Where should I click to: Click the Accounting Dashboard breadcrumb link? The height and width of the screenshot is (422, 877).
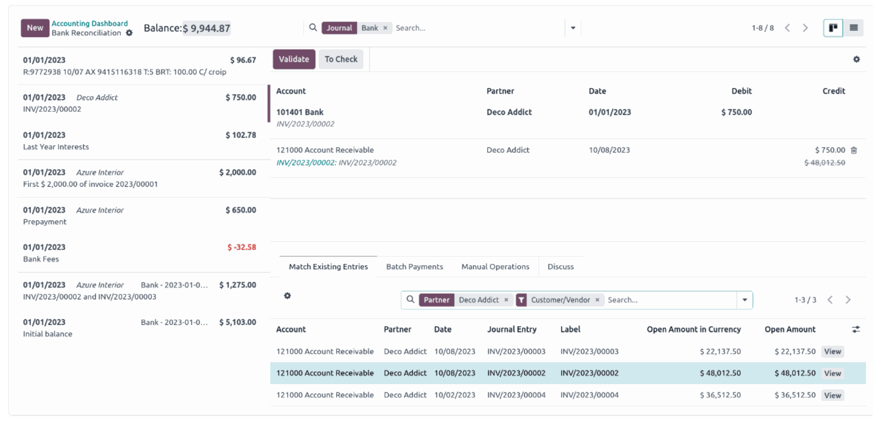coord(90,23)
